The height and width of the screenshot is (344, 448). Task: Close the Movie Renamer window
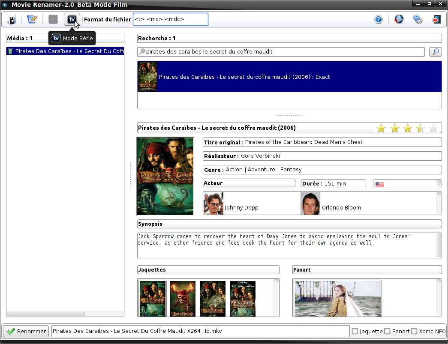(x=440, y=4)
